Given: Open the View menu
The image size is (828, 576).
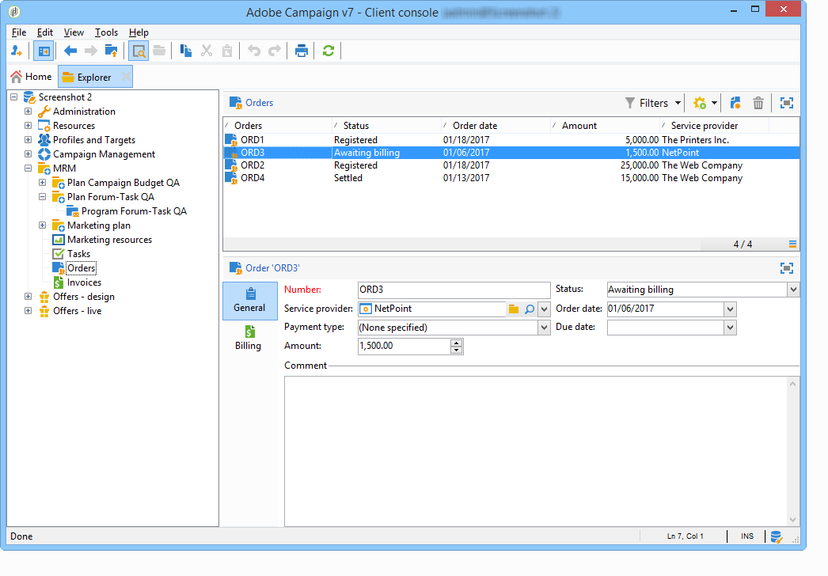Looking at the screenshot, I should pyautogui.click(x=74, y=32).
